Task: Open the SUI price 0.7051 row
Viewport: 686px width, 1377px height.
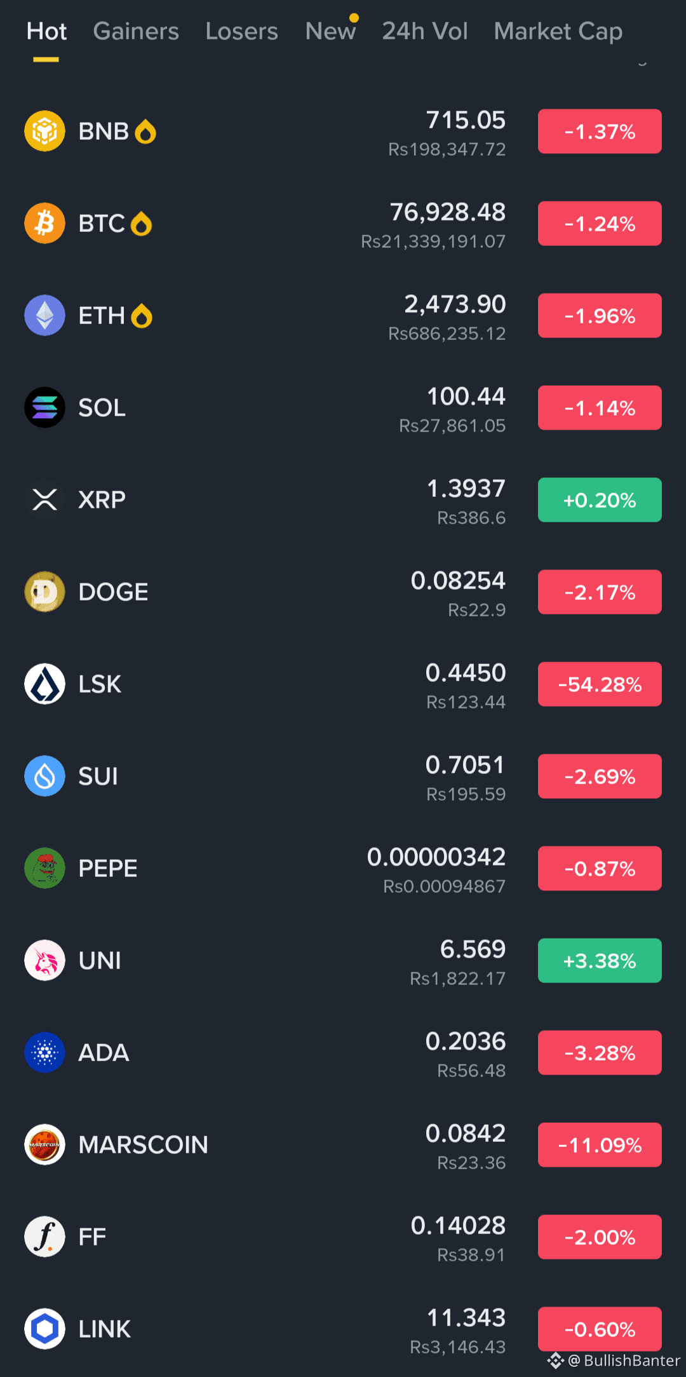Action: click(x=343, y=776)
